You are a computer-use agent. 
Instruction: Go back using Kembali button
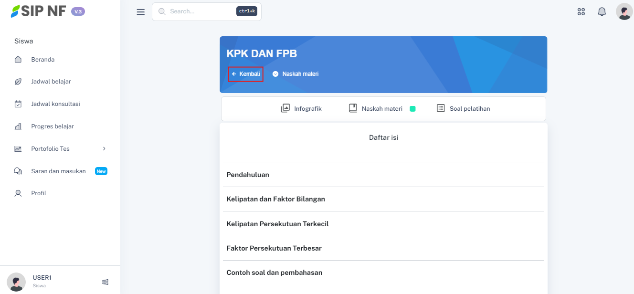point(246,74)
